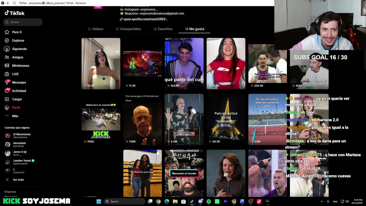Viewport: 366px width, 206px height.
Task: Open Spotify from the taskbar
Action: (x=209, y=201)
